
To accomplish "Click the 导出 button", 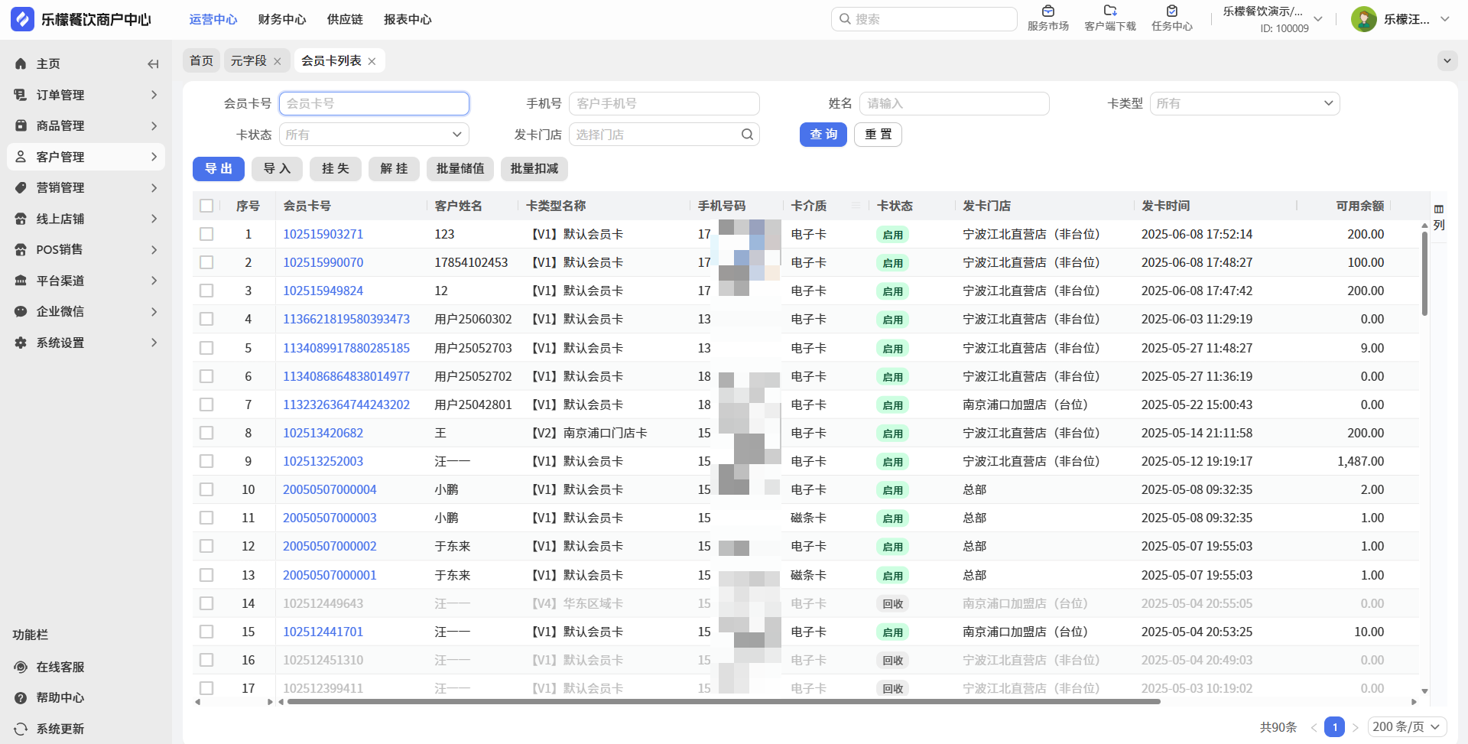I will (x=219, y=169).
